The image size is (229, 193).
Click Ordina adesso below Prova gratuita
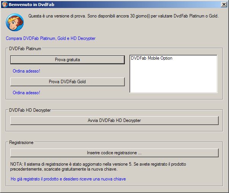[x=26, y=71]
